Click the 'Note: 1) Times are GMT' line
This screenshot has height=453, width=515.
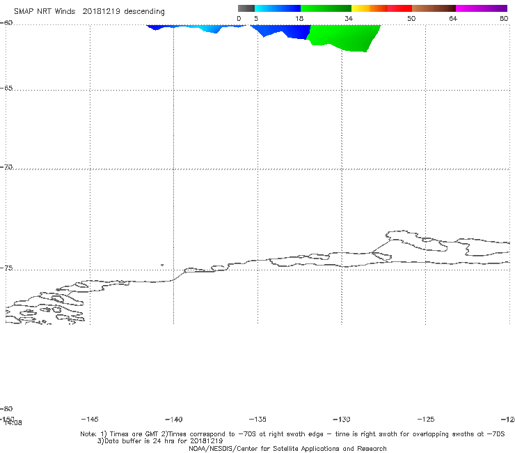tap(292, 434)
